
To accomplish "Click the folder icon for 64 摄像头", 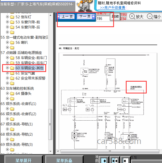I will [12, 93].
